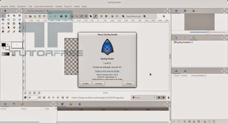Open the Plug-Ins menu
The width and height of the screenshot is (228, 124).
pos(68,6)
